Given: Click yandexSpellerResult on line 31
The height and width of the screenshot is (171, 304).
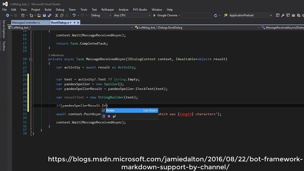Looking at the screenshot, I should tap(81, 105).
